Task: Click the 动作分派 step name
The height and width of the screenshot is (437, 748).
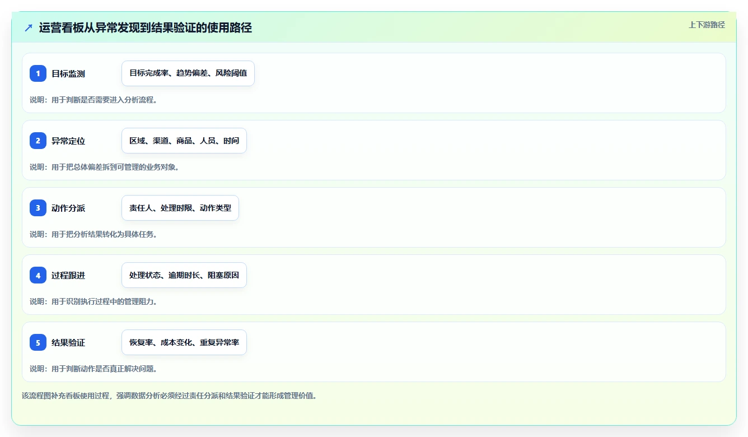Action: tap(68, 208)
